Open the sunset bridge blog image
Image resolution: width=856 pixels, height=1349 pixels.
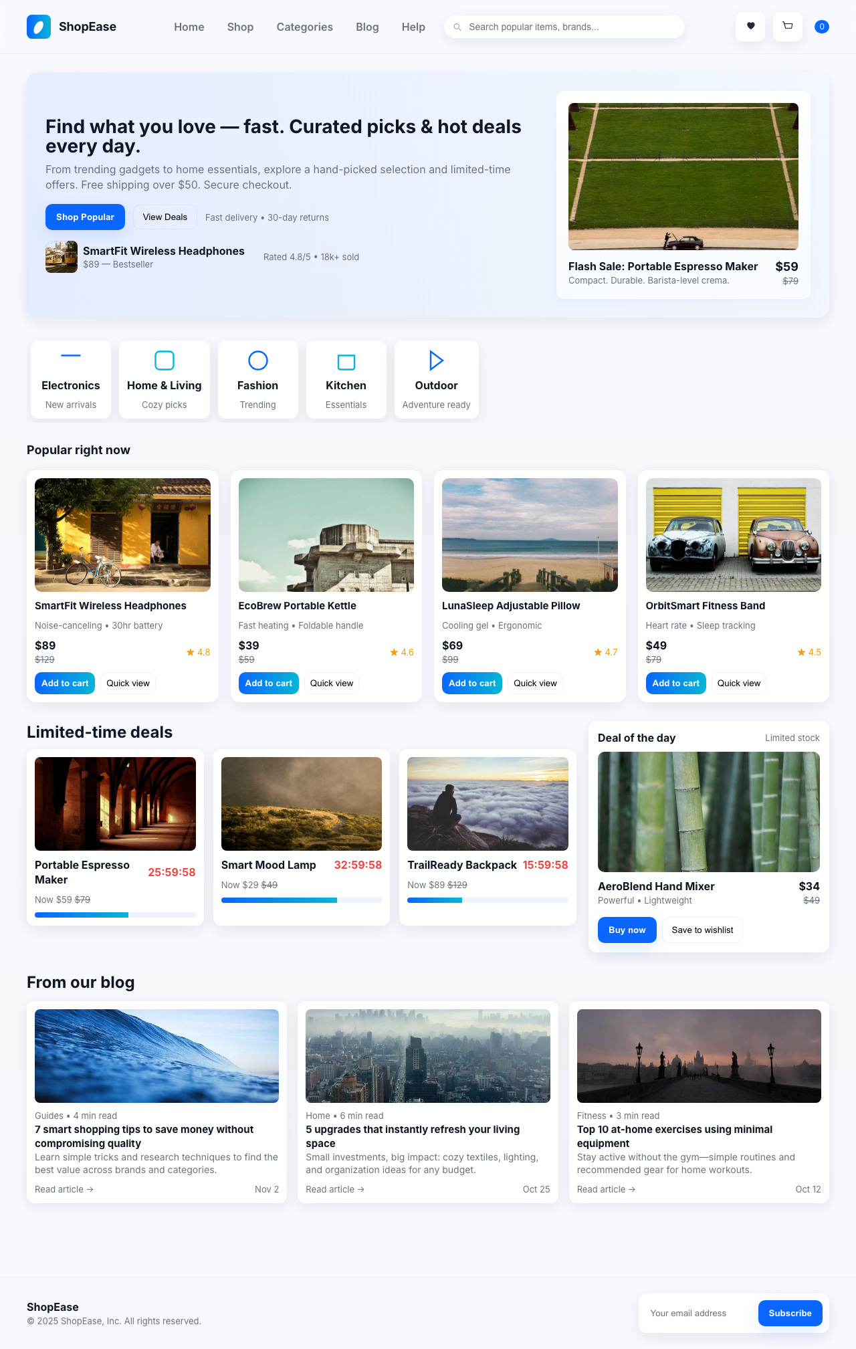pos(699,1056)
